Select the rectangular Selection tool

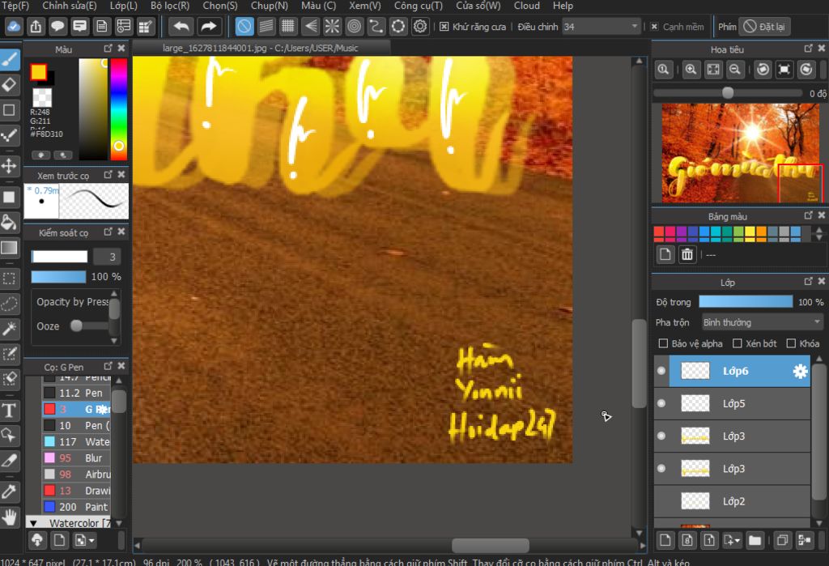[x=10, y=279]
